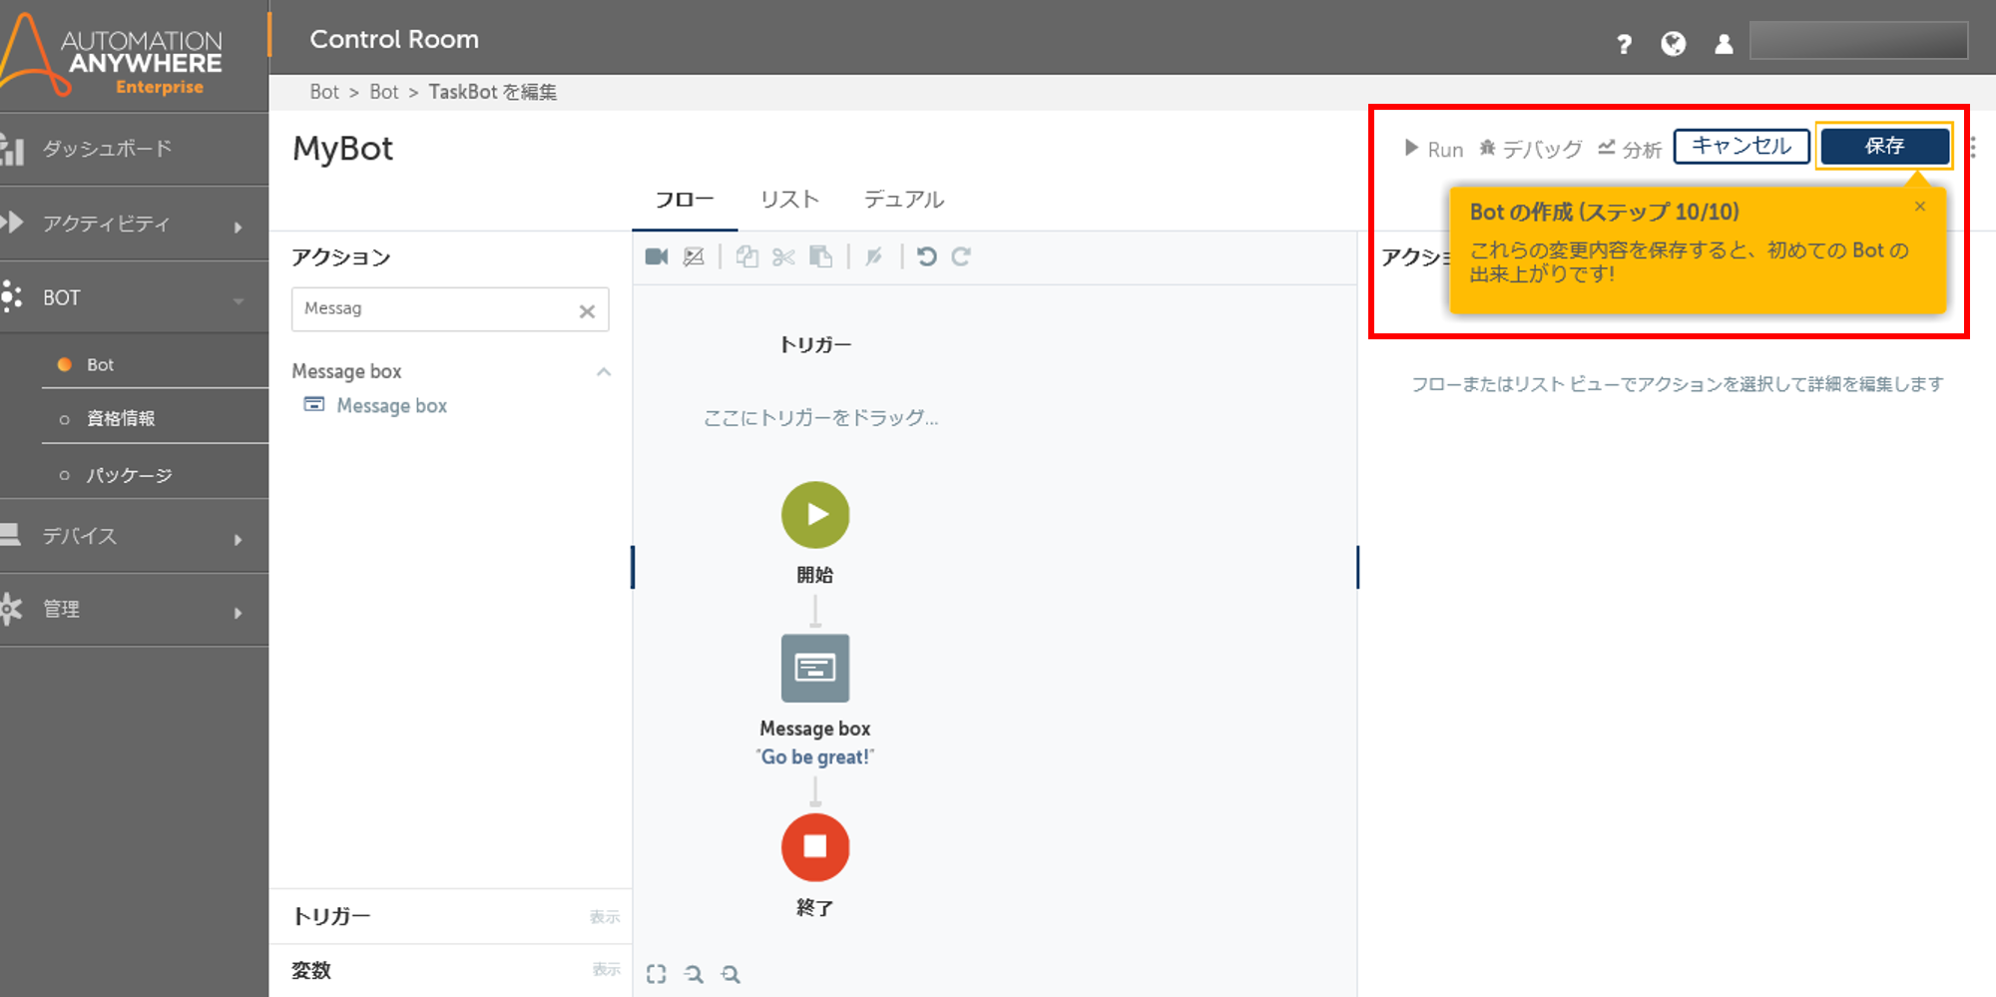Open the ダッシュボード sidebar item
1996x997 pixels.
(134, 149)
